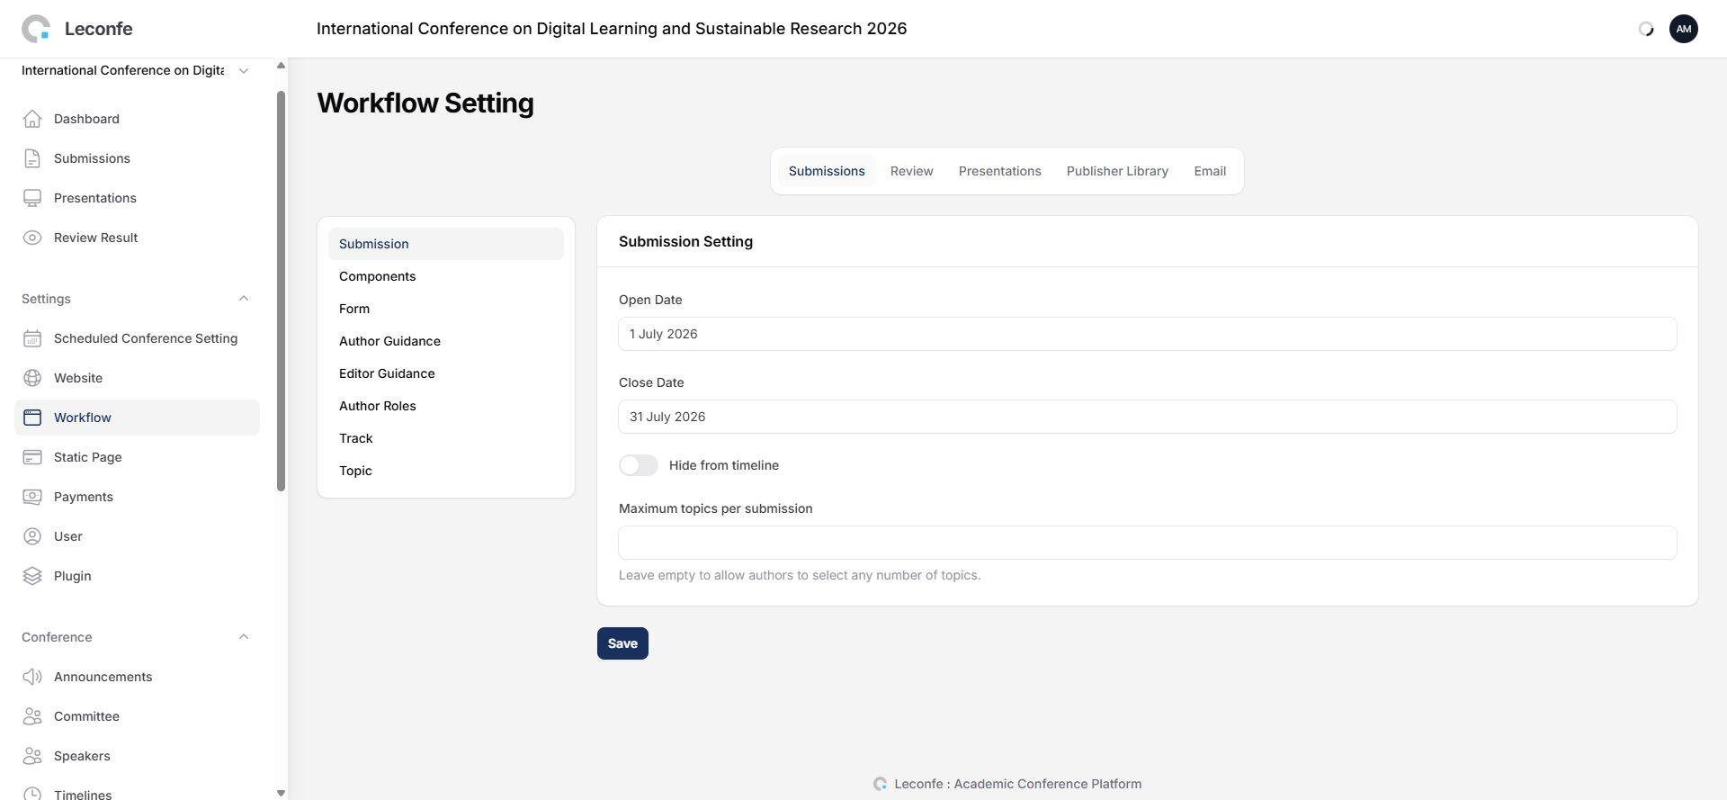1727x800 pixels.
Task: Collapse the Conference sidebar section
Action: tap(243, 637)
